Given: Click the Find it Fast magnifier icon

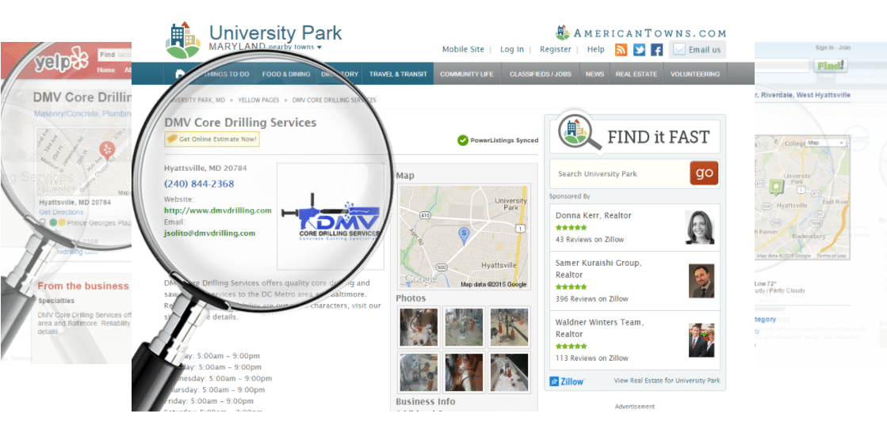Looking at the screenshot, I should click(x=579, y=132).
